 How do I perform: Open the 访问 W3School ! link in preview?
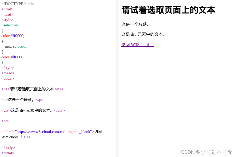(x=138, y=45)
